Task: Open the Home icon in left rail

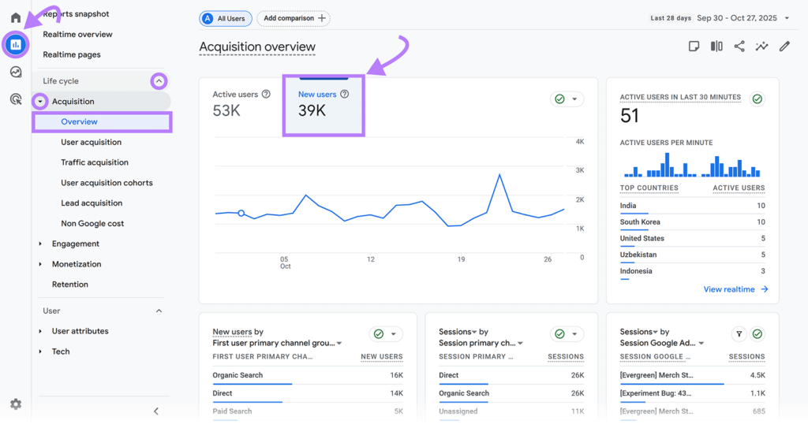Action: [x=16, y=17]
